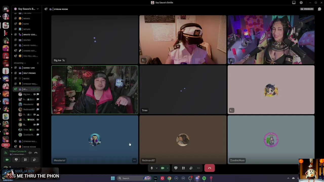
Task: Disconnect via sidebar hang-up icon
Action: click(36, 153)
